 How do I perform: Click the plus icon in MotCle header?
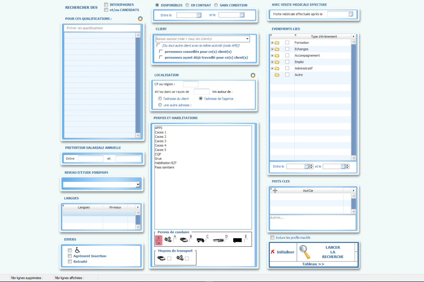[275, 190]
